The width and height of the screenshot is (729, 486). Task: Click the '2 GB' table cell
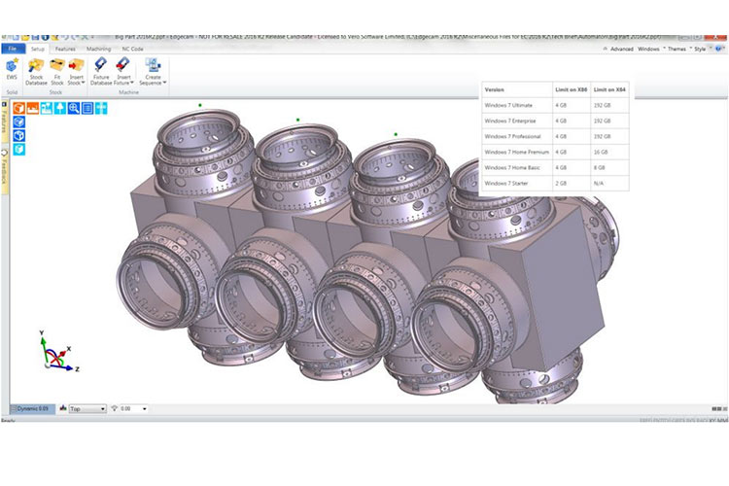[571, 184]
